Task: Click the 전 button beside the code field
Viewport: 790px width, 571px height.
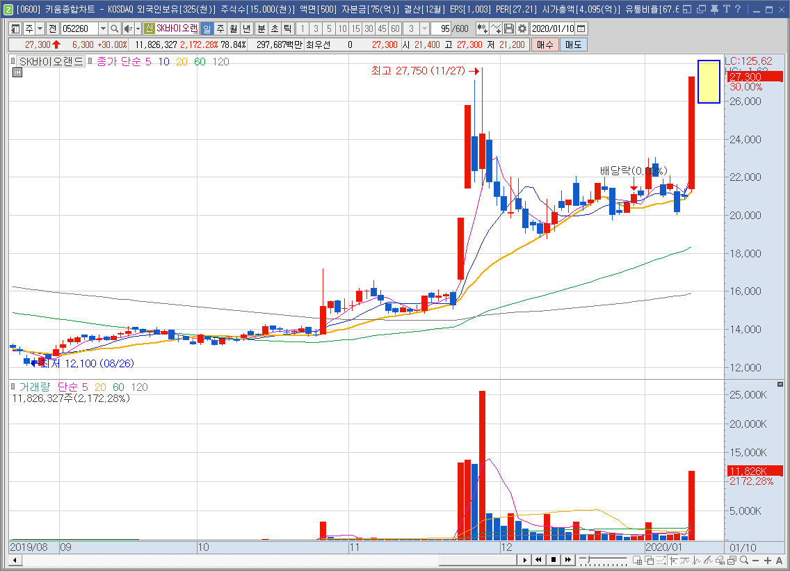Action: (52, 29)
